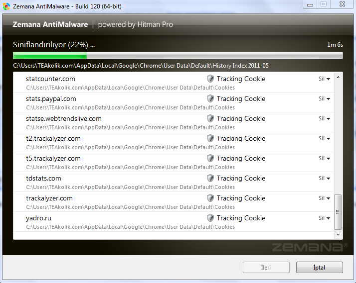Open Sil dropdown for yadro.ru
Viewport: 356px width, 283px height.
(324, 218)
